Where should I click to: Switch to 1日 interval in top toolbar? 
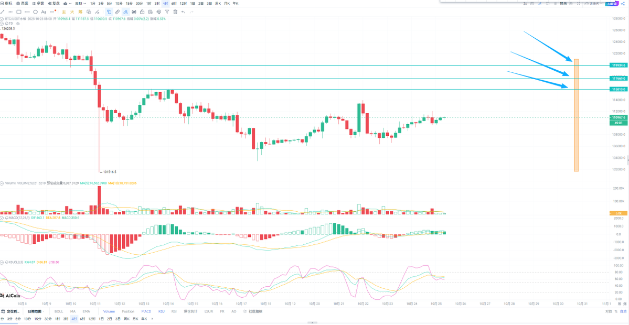(x=193, y=3)
